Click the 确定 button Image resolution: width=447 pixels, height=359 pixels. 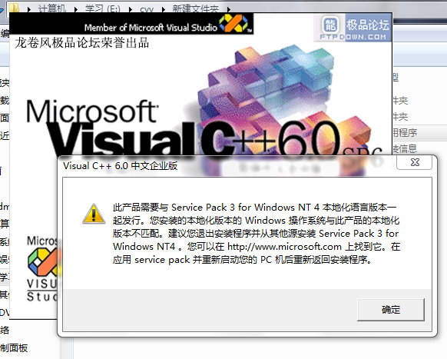tap(391, 310)
